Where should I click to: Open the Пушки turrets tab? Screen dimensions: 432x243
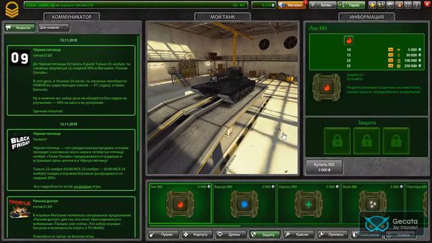[163, 234]
